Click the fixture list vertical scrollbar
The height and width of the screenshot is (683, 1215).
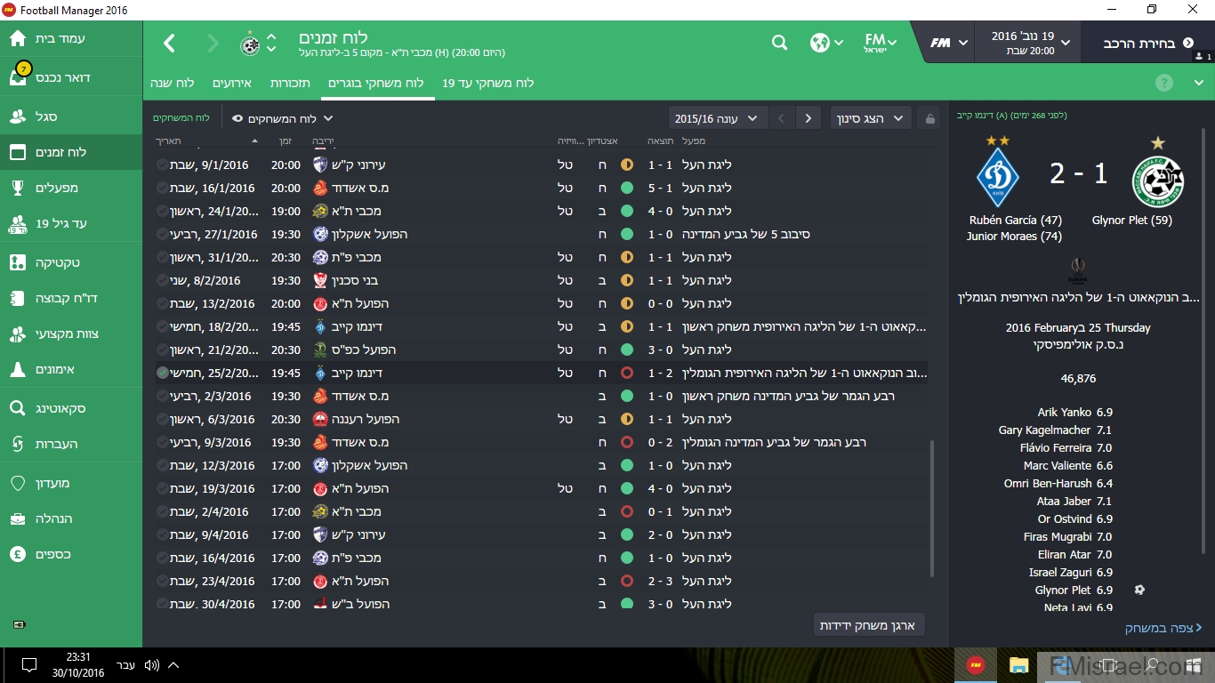[x=931, y=509]
